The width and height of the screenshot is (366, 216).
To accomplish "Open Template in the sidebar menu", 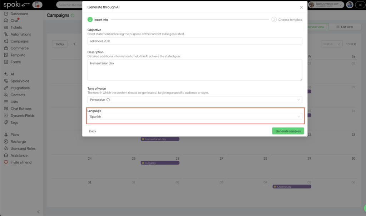I will pyautogui.click(x=18, y=55).
